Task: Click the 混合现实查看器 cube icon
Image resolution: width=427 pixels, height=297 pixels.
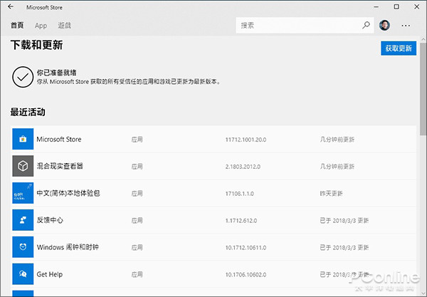Action: click(23, 166)
